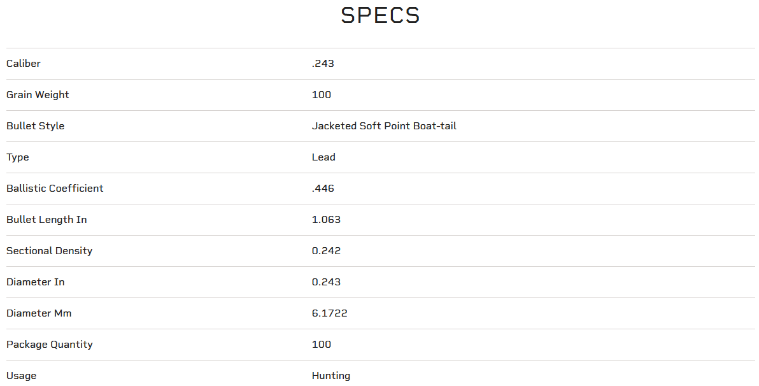Select the .243 caliber value
This screenshot has height=386, width=759.
[323, 64]
